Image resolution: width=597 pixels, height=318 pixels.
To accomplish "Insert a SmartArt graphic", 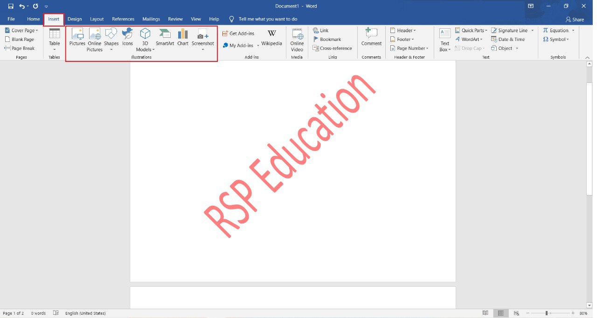I will click(x=165, y=37).
